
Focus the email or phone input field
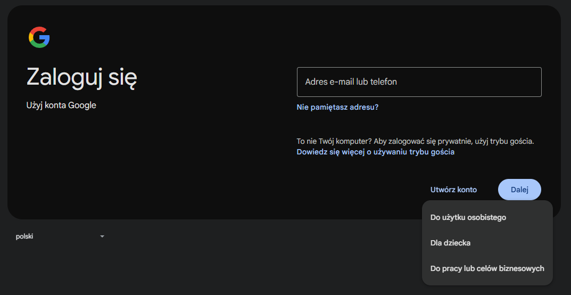click(x=419, y=82)
